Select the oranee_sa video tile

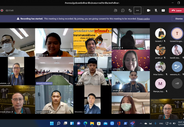coord(131,103)
